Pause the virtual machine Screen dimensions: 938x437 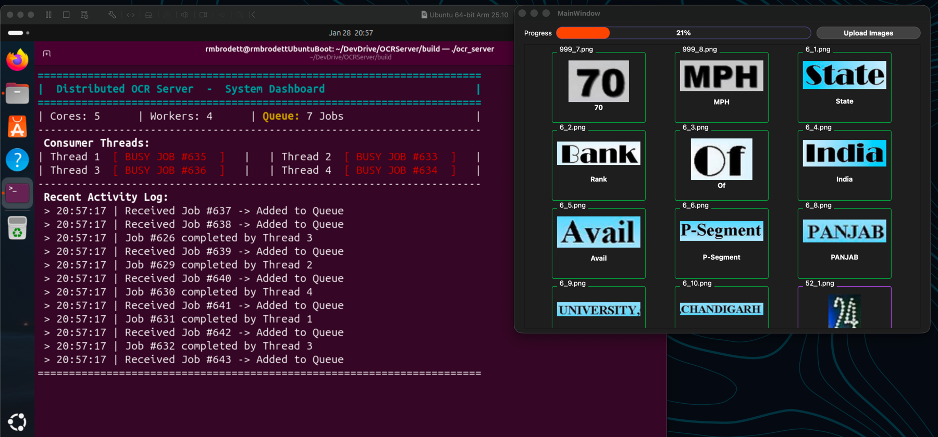pos(48,15)
